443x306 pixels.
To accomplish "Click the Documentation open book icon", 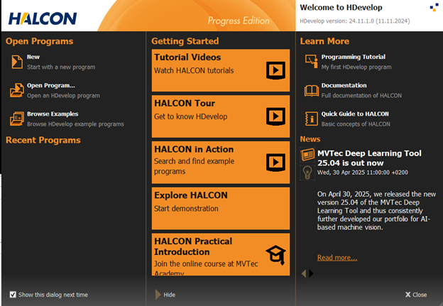I will [312, 91].
